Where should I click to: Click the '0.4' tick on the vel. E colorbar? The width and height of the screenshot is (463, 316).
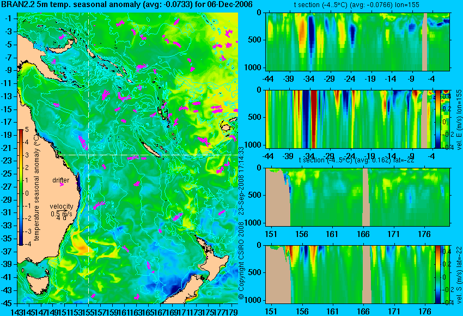[x=447, y=96]
